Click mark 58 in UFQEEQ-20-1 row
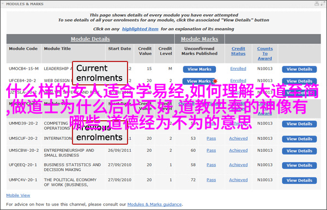 click(x=193, y=165)
